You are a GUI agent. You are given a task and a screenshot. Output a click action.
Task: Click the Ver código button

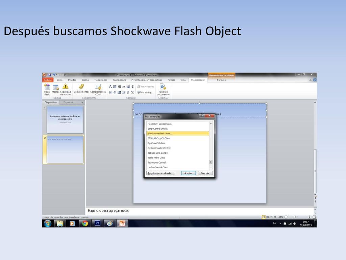point(145,92)
